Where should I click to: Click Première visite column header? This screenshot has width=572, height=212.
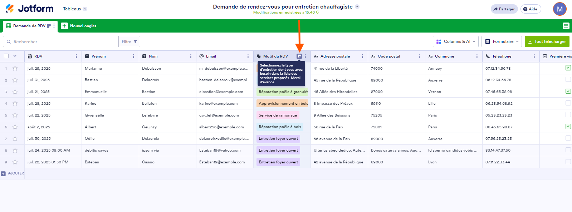point(557,56)
